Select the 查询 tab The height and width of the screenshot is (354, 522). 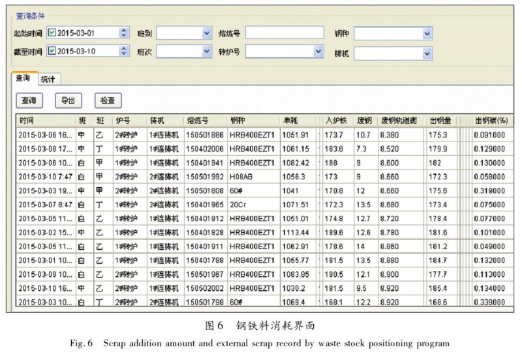pyautogui.click(x=23, y=78)
